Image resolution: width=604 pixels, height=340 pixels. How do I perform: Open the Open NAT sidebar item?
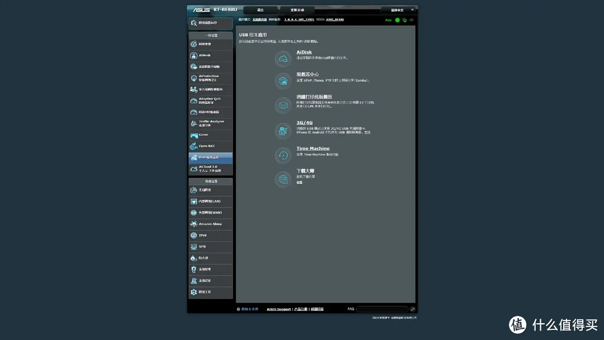[210, 146]
